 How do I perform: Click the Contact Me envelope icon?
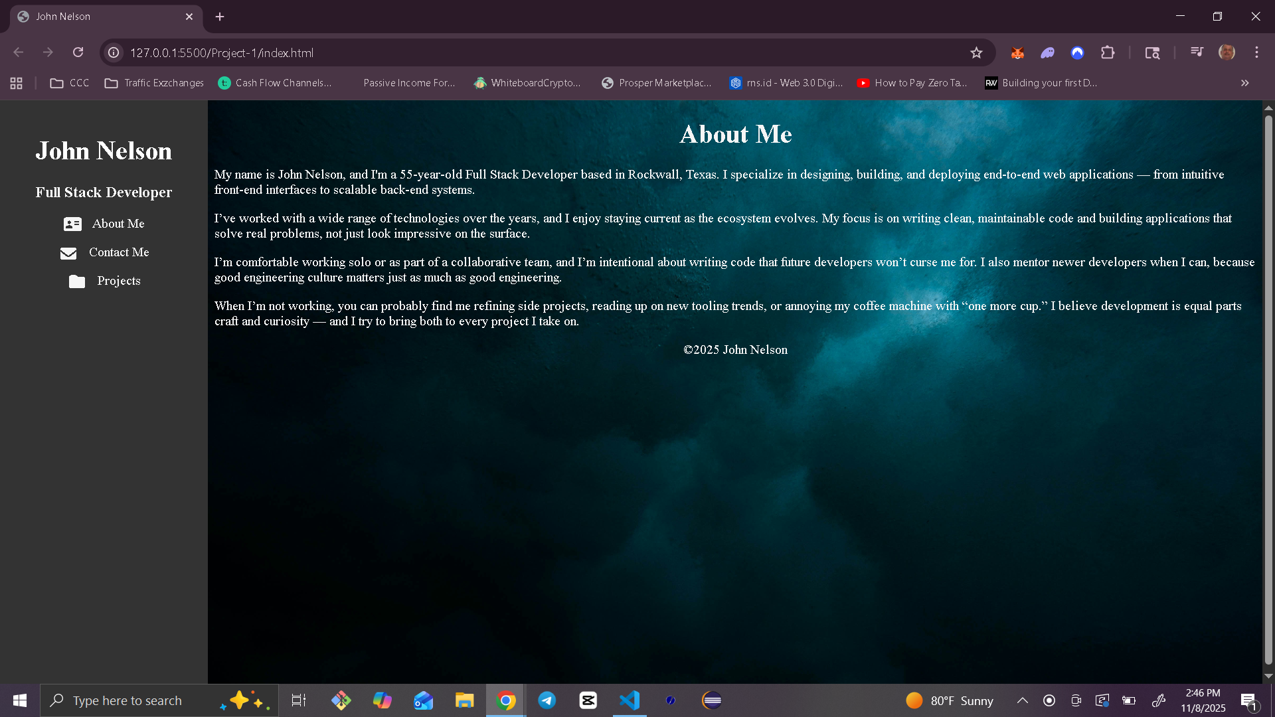[68, 253]
